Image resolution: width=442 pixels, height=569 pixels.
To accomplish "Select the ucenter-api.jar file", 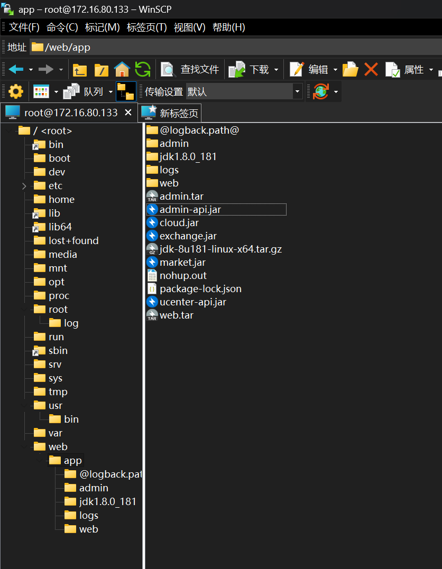I will click(x=186, y=302).
